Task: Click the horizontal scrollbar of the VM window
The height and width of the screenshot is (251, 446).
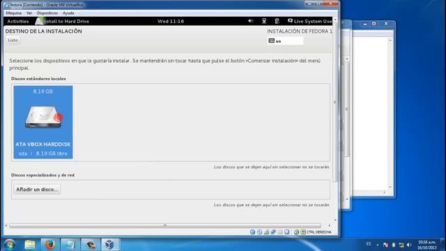Action: pyautogui.click(x=165, y=225)
